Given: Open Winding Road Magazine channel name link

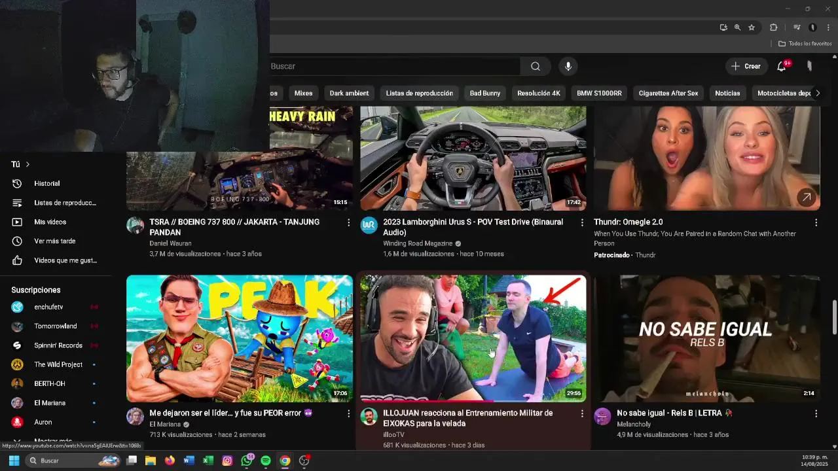Looking at the screenshot, I should click(418, 243).
